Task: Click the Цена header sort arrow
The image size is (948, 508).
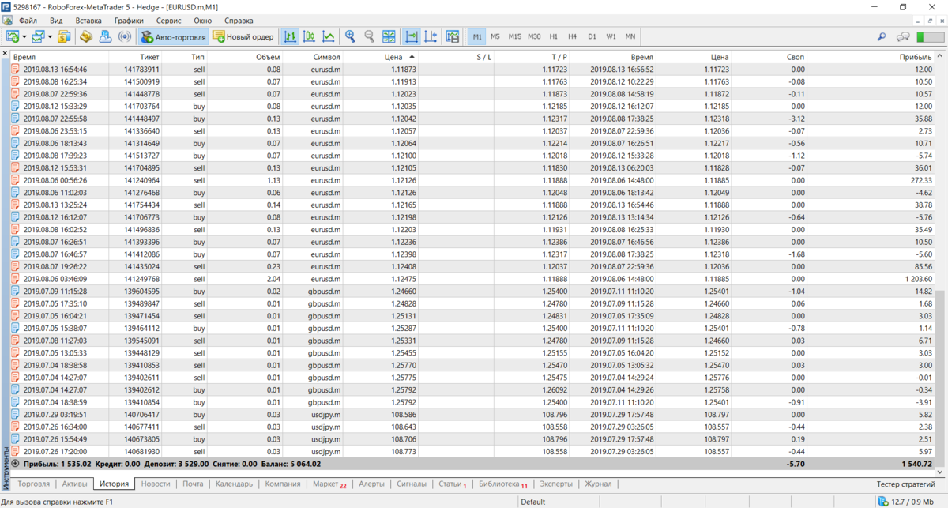Action: coord(412,57)
